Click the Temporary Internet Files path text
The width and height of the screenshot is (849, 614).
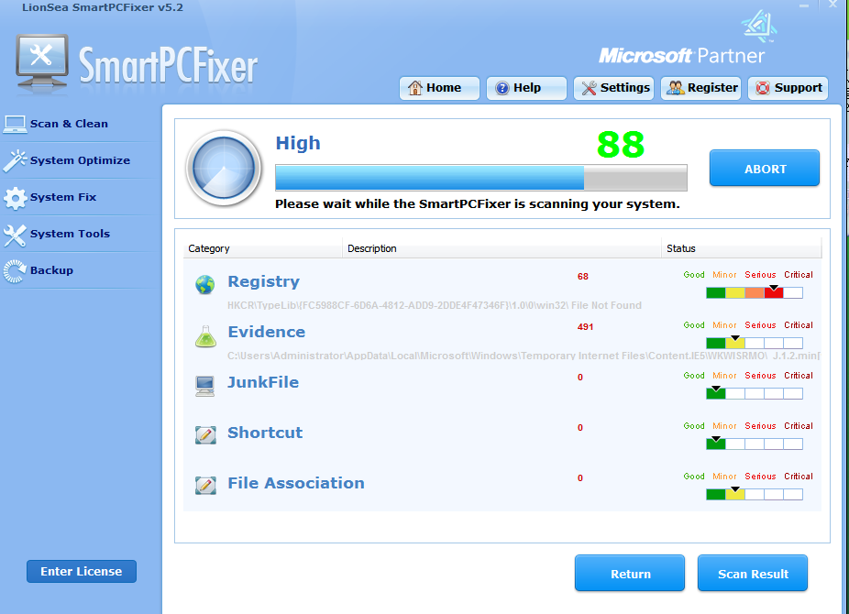coord(524,356)
